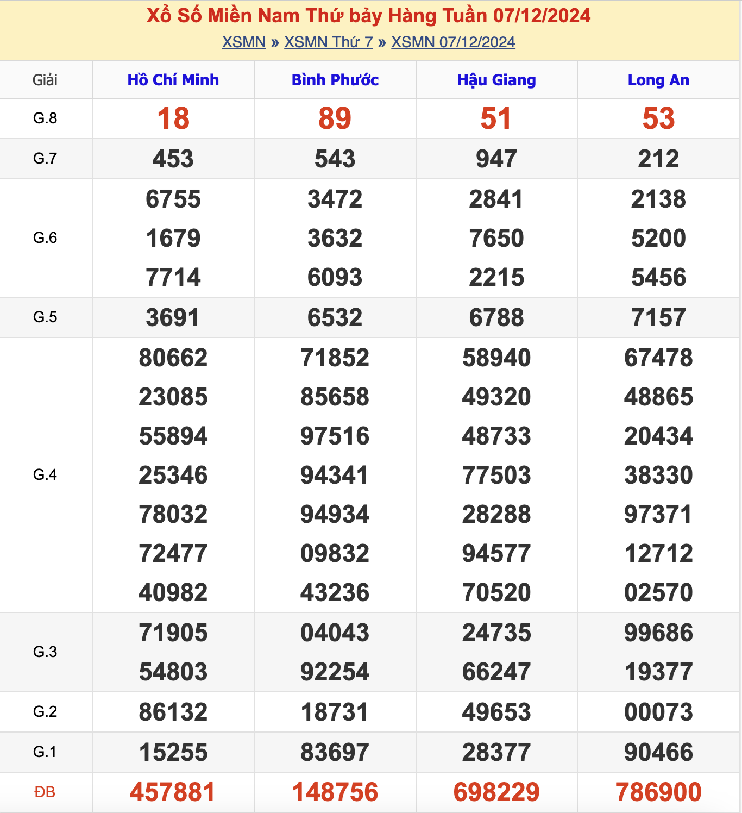Viewport: 742px width, 813px height.
Task: Click the page title Xổ Số Miền Nam Thứ bảy
Action: pos(368,15)
